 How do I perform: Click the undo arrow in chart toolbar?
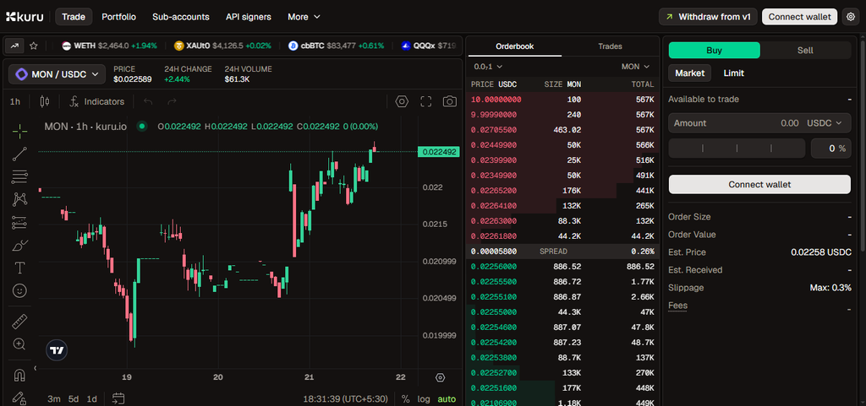click(148, 101)
